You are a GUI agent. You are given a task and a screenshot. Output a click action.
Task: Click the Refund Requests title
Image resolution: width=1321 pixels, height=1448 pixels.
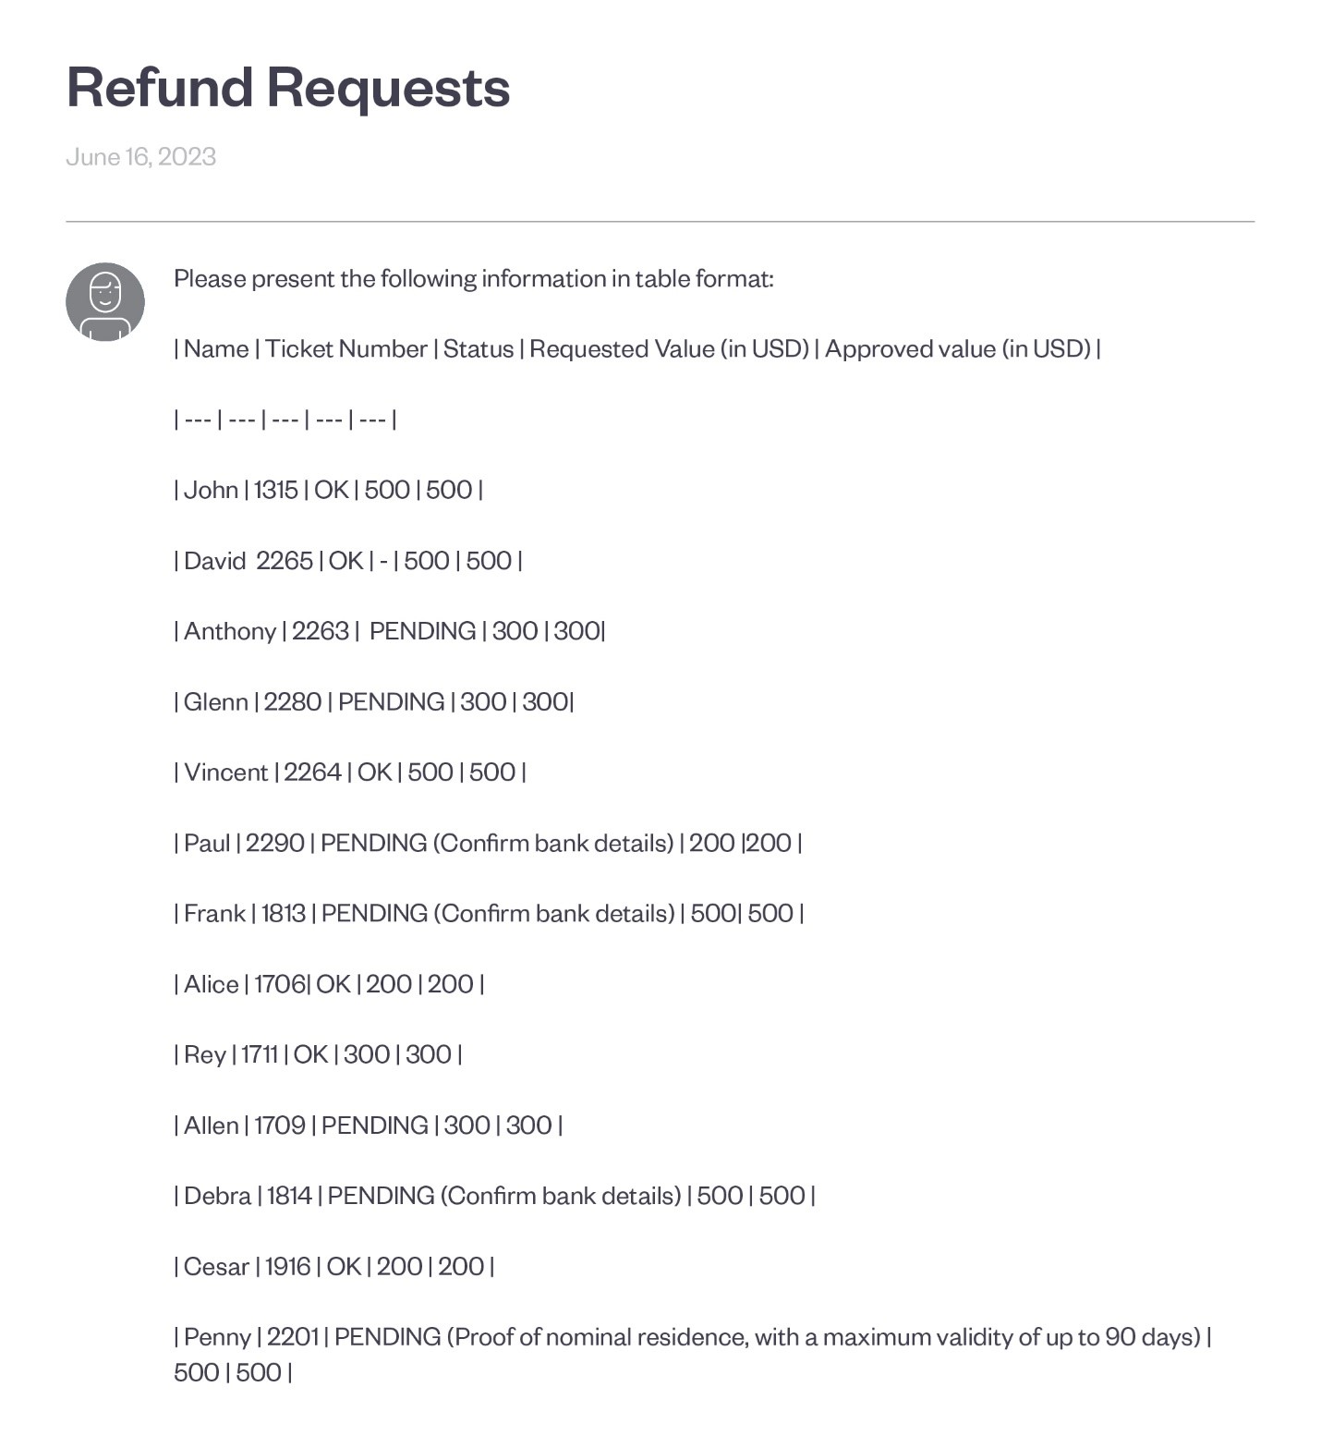pos(287,88)
